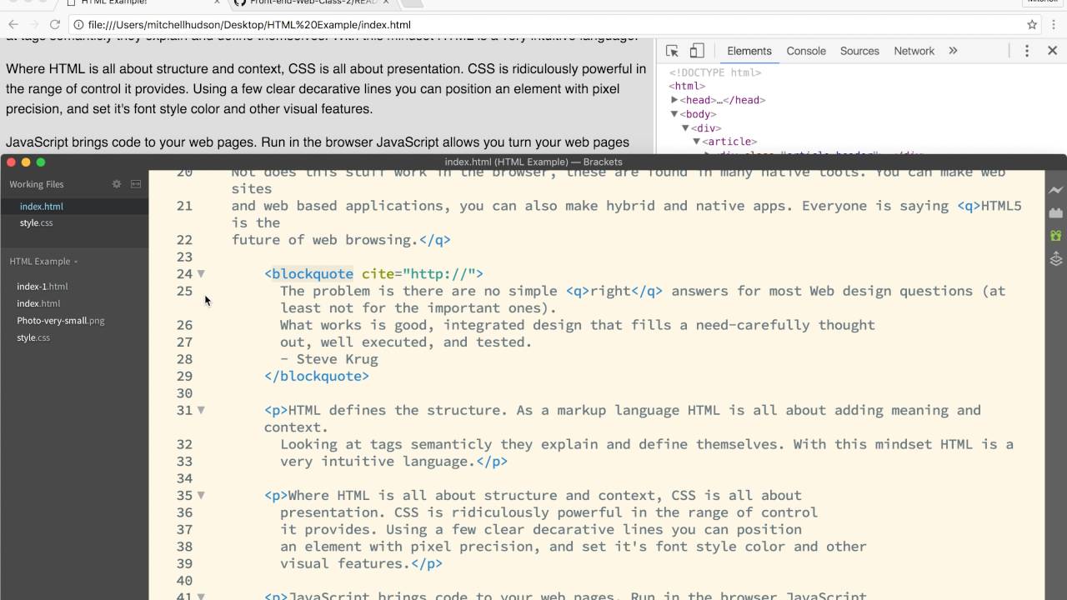Click 'visual features.' on line 39
The width and height of the screenshot is (1067, 600).
click(x=345, y=563)
